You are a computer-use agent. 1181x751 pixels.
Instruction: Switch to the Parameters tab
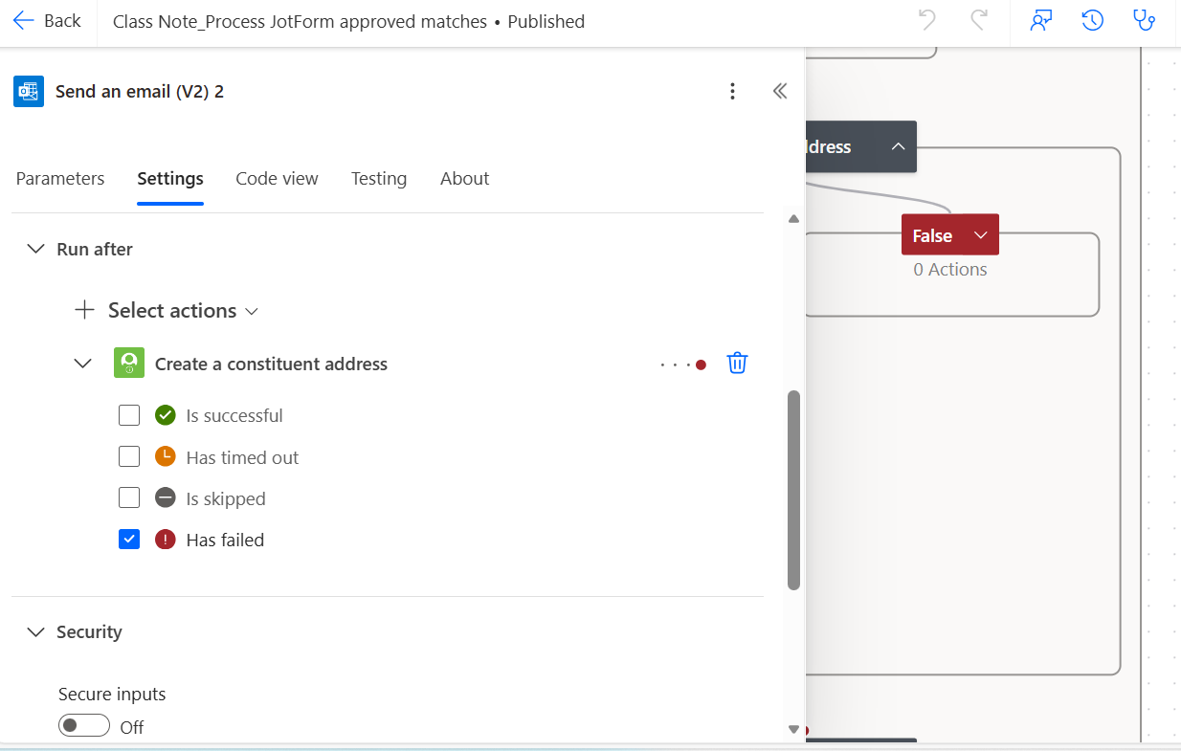60,179
